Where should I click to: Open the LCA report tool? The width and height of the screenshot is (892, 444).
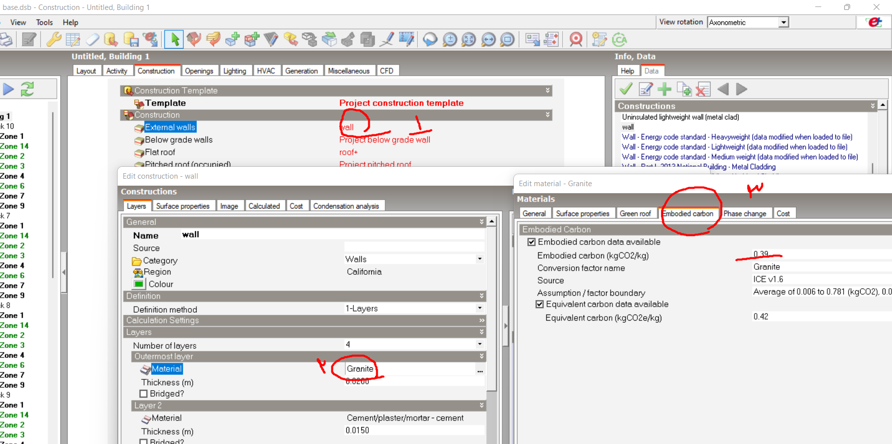[x=619, y=39]
